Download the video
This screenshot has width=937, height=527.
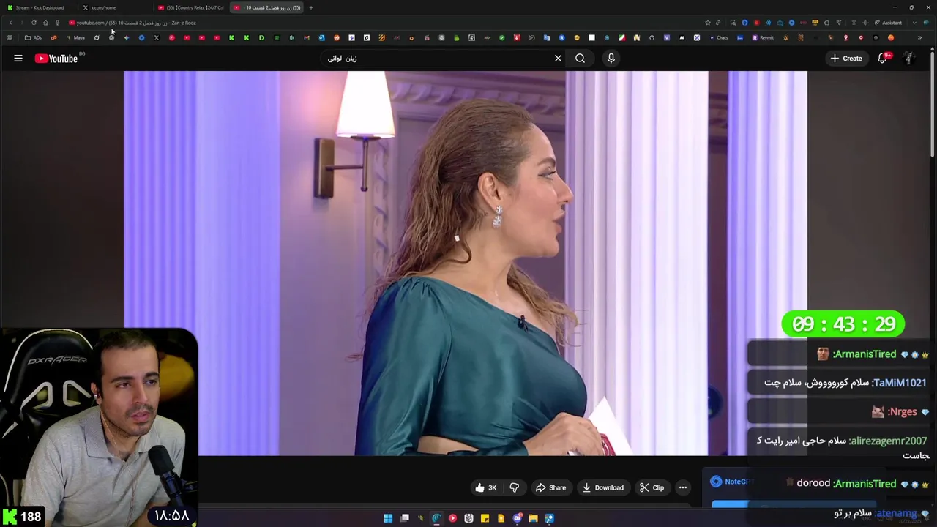point(603,487)
